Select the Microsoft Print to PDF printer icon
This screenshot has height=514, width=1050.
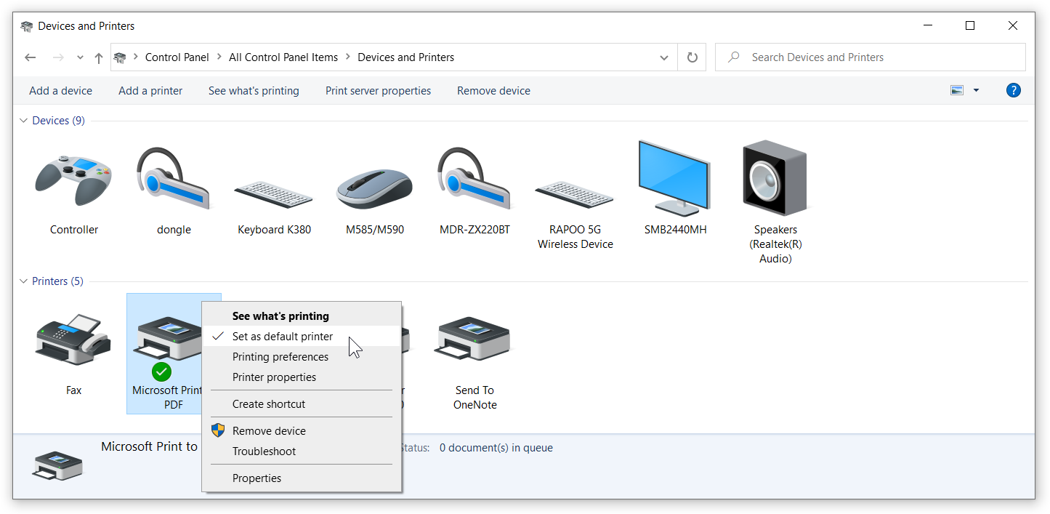pyautogui.click(x=169, y=338)
